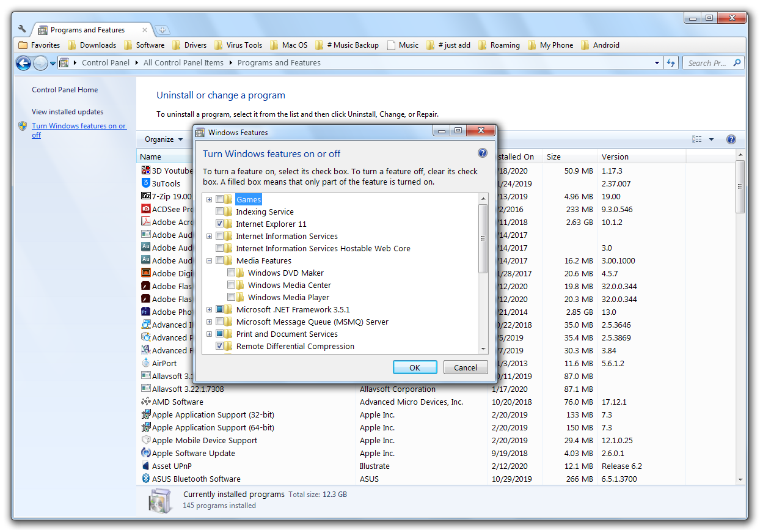This screenshot has height=530, width=760.
Task: Close the Programs and Features tab
Action: pyautogui.click(x=145, y=30)
